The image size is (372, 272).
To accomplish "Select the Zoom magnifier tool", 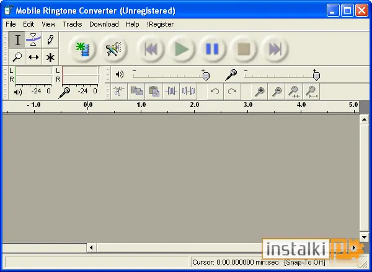I will (x=17, y=57).
